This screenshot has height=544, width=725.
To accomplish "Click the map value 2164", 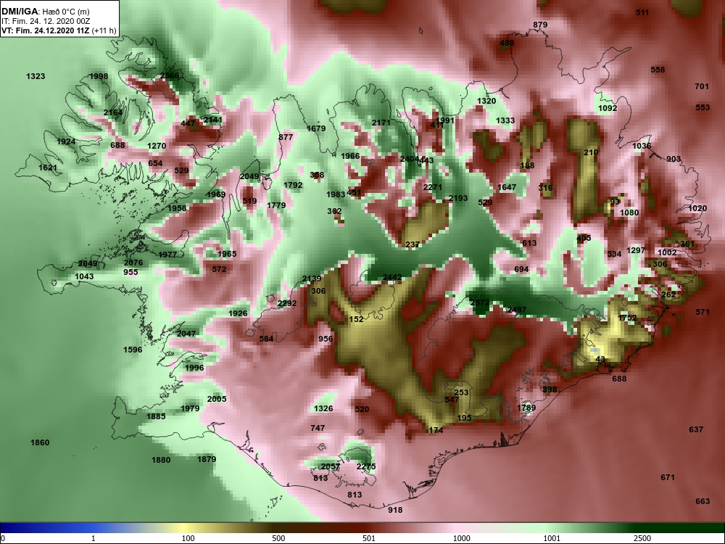I will [x=113, y=112].
